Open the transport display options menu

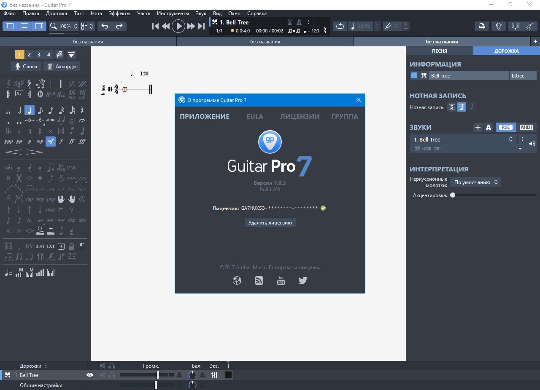coord(308,22)
